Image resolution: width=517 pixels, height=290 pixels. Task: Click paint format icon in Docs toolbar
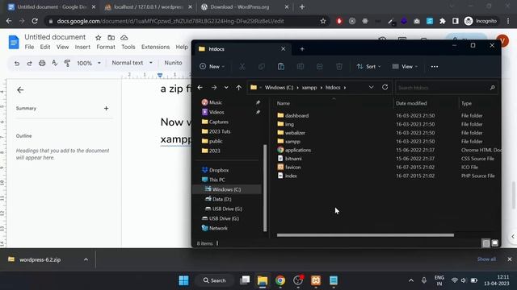[67, 63]
